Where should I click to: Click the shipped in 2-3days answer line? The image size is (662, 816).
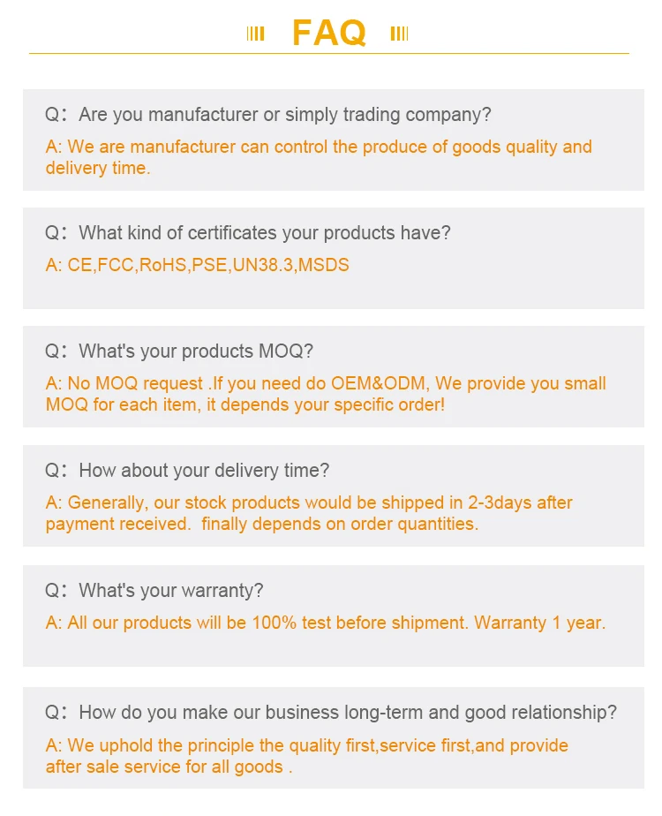coord(309,502)
